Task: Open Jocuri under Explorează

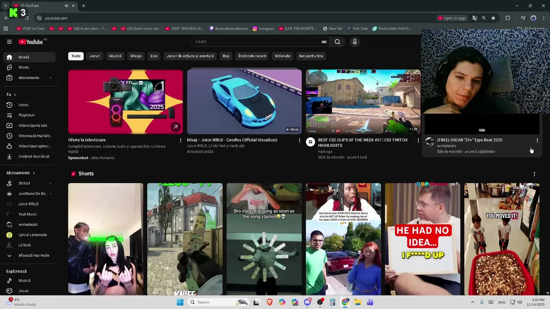Action: [x=29, y=291]
